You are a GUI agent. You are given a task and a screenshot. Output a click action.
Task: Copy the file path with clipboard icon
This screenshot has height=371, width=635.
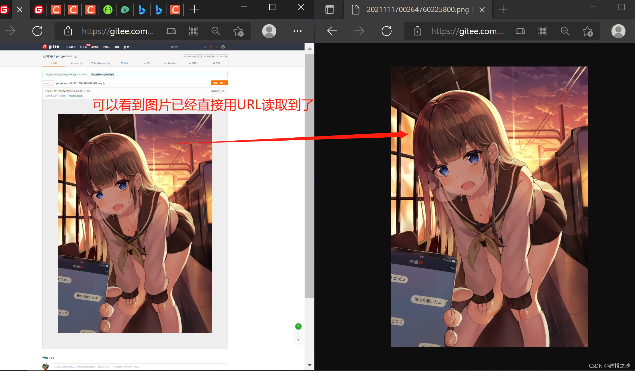[103, 83]
